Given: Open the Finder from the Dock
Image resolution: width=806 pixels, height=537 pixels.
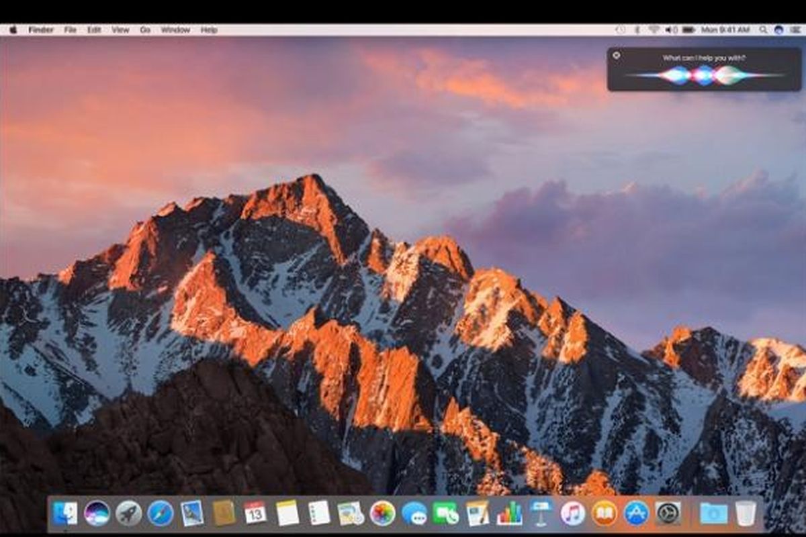Looking at the screenshot, I should 66,517.
